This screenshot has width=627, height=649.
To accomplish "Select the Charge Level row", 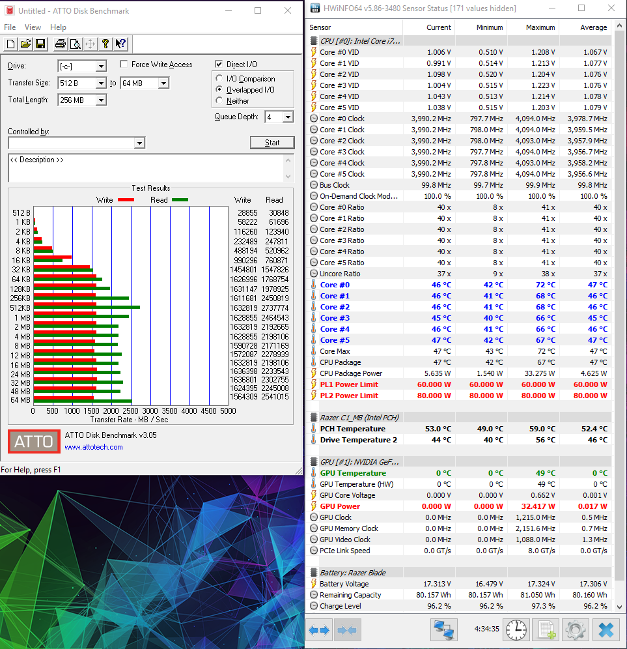I will (x=459, y=606).
